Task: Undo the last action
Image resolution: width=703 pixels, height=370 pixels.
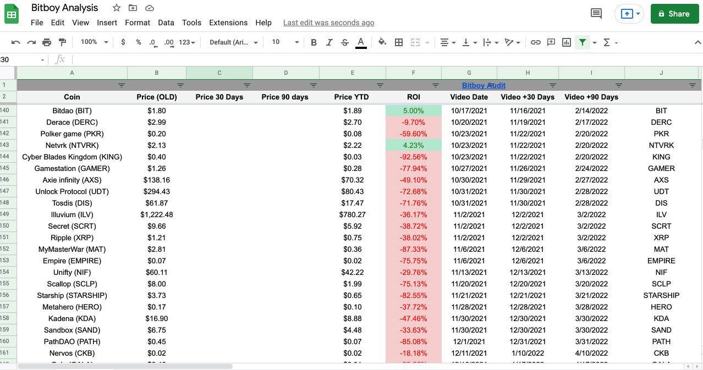Action: tap(15, 42)
